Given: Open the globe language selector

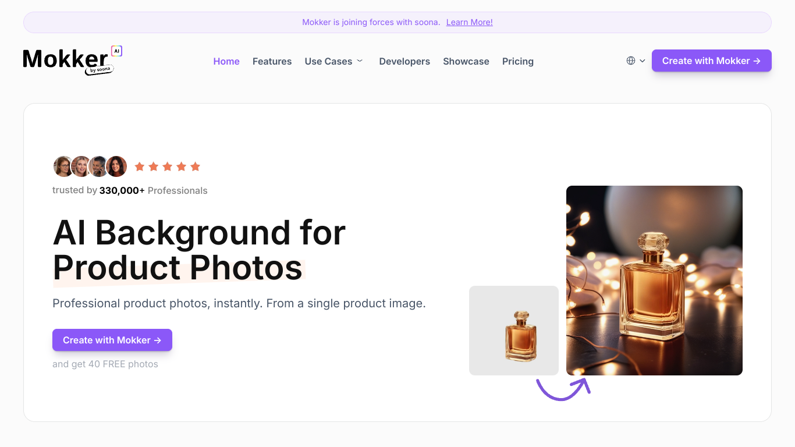Looking at the screenshot, I should click(x=631, y=61).
